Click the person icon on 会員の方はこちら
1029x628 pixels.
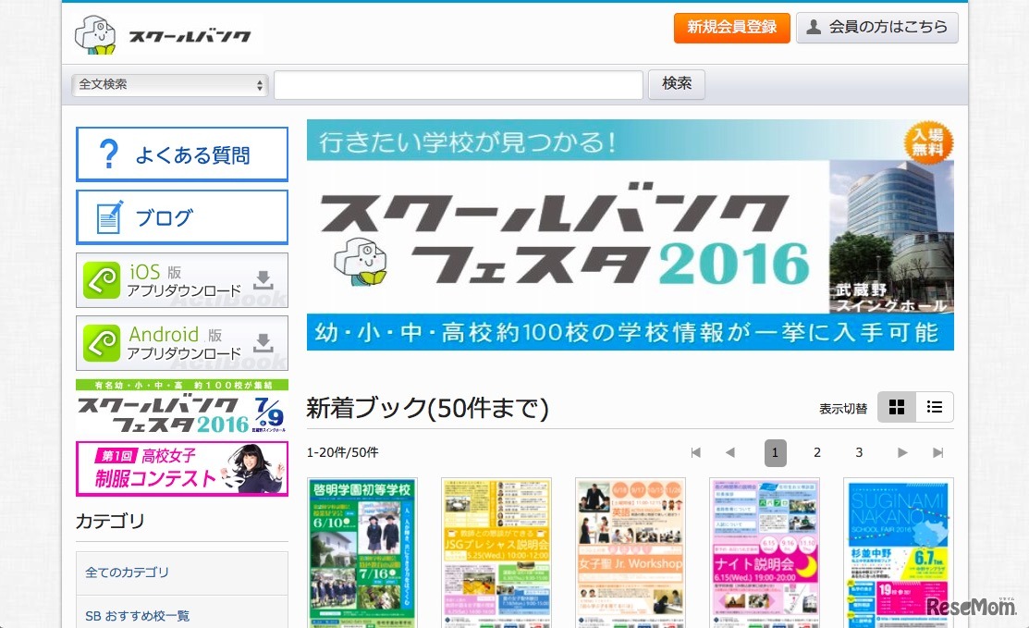pos(814,27)
